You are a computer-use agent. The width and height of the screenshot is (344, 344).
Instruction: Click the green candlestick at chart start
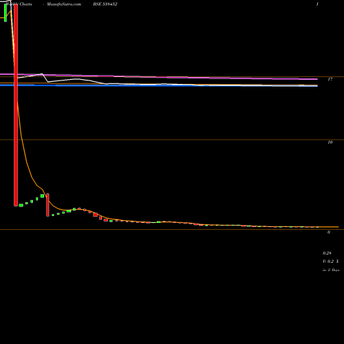click(x=6, y=13)
